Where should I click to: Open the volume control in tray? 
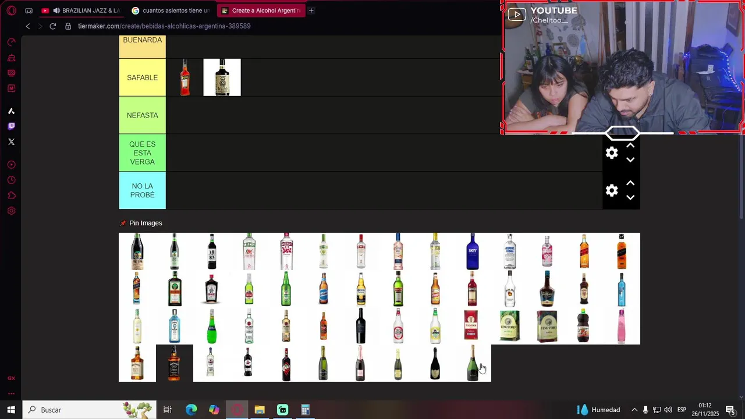pos(668,410)
